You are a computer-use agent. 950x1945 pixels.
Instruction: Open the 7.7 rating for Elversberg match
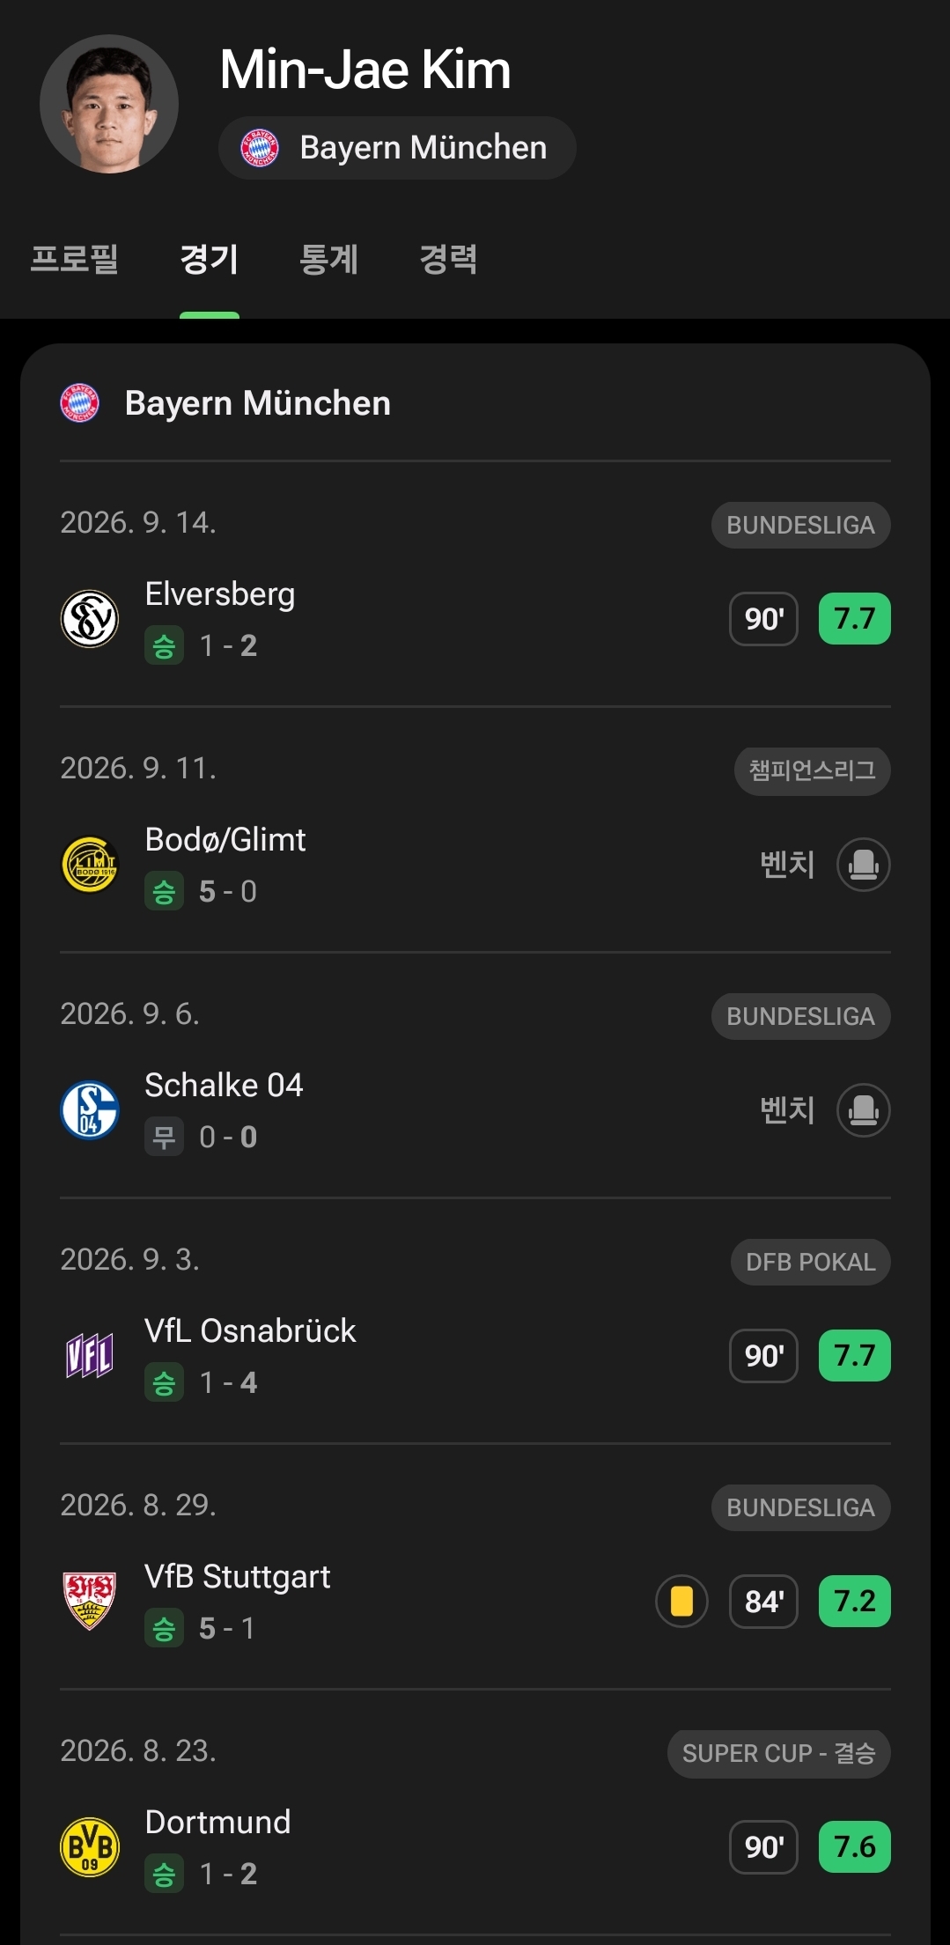pyautogui.click(x=854, y=619)
